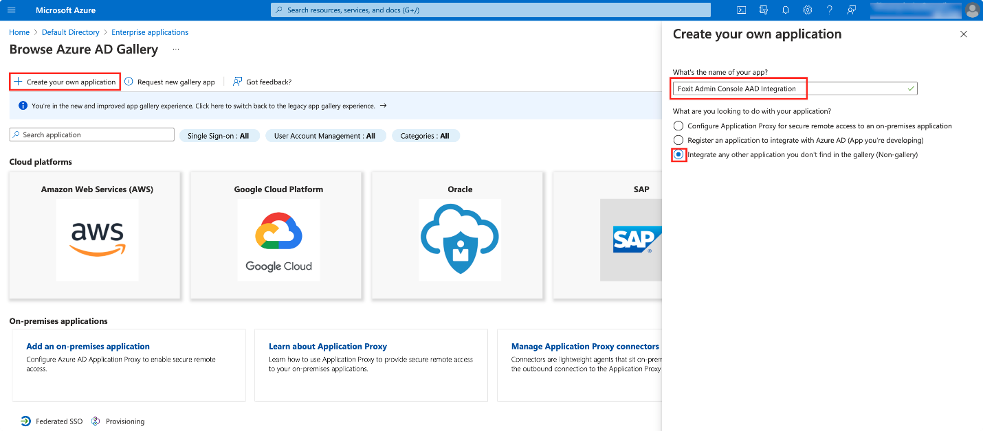Click the Search application input field

click(x=91, y=134)
